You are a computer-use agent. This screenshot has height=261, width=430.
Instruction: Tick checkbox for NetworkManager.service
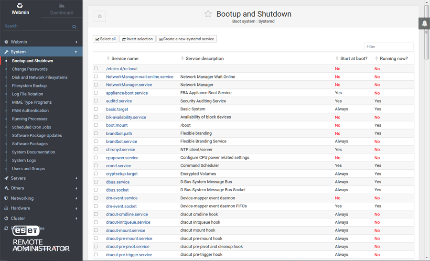click(x=96, y=85)
